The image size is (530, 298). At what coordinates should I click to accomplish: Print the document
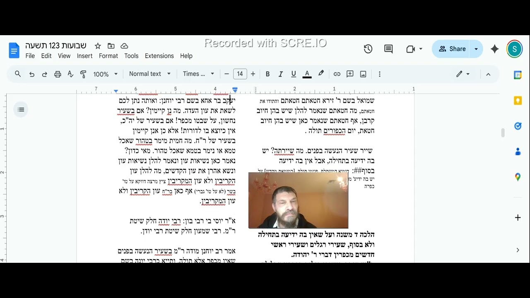tap(58, 74)
